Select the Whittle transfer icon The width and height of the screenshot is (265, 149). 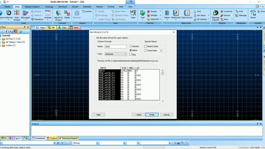(152, 15)
